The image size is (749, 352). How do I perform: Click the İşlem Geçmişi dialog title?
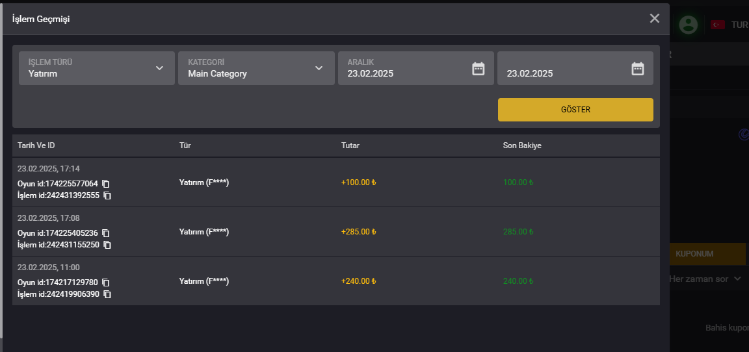click(x=41, y=19)
